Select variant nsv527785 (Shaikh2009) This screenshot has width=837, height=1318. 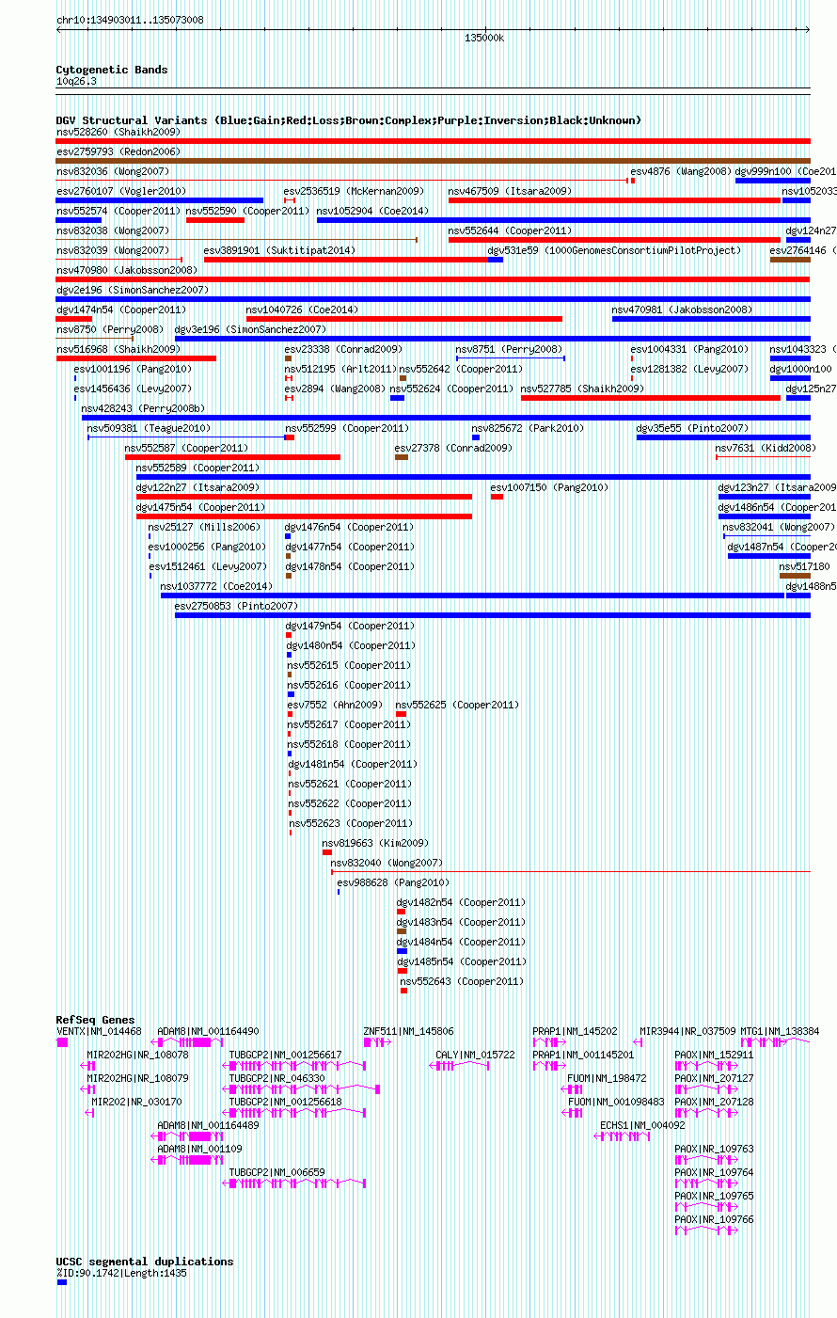pos(651,398)
